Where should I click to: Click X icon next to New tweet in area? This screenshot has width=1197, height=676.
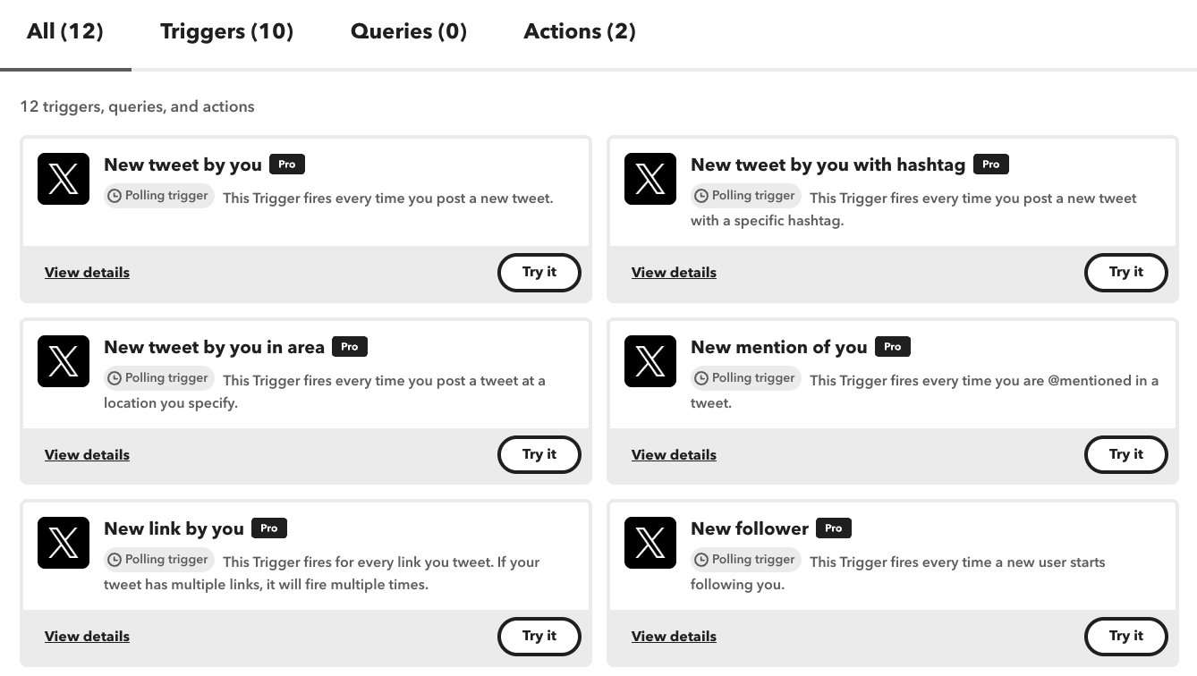tap(64, 361)
